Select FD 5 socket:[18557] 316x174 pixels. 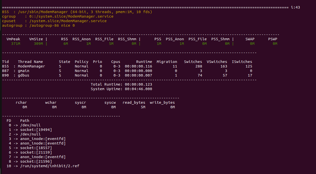[x=36, y=148]
